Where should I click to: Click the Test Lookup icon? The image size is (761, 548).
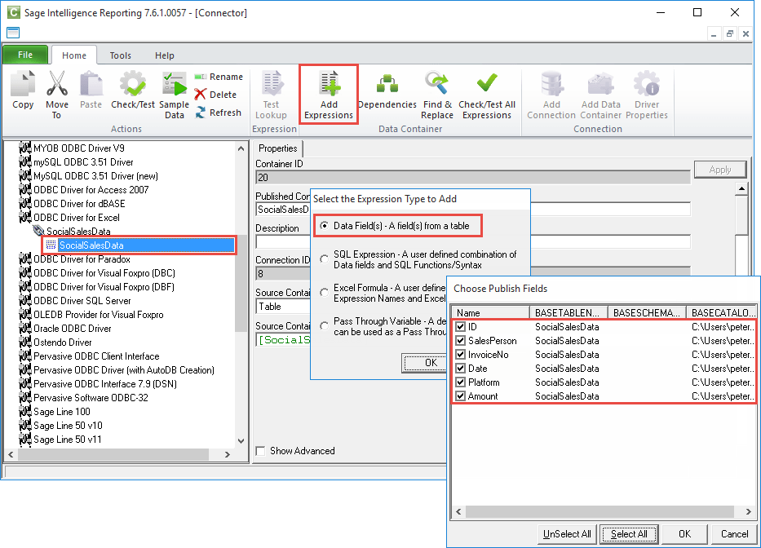point(272,83)
